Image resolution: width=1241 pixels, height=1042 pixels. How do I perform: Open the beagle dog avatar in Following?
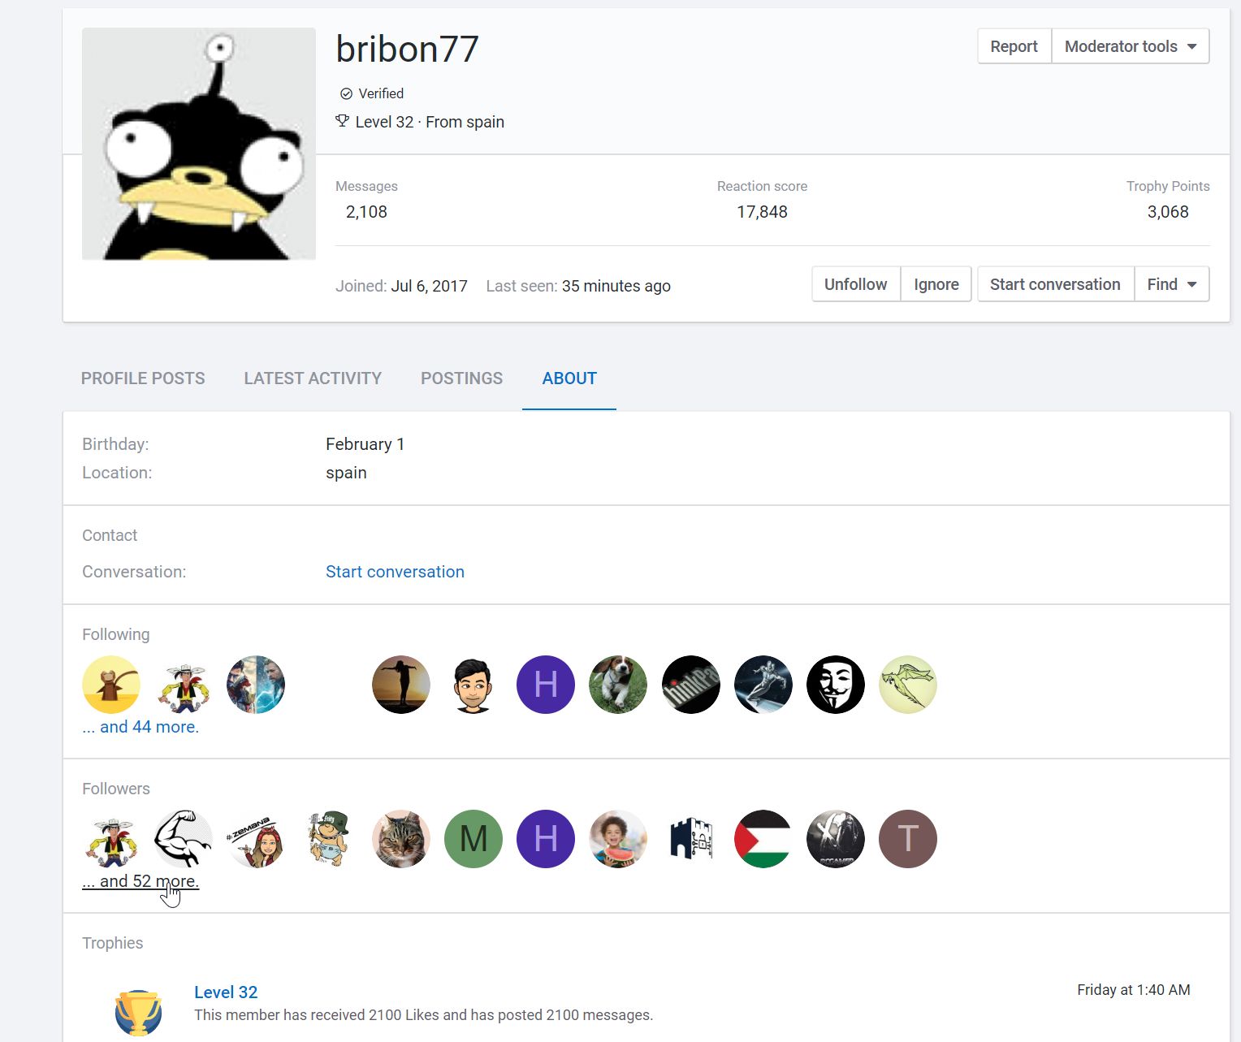pyautogui.click(x=618, y=685)
